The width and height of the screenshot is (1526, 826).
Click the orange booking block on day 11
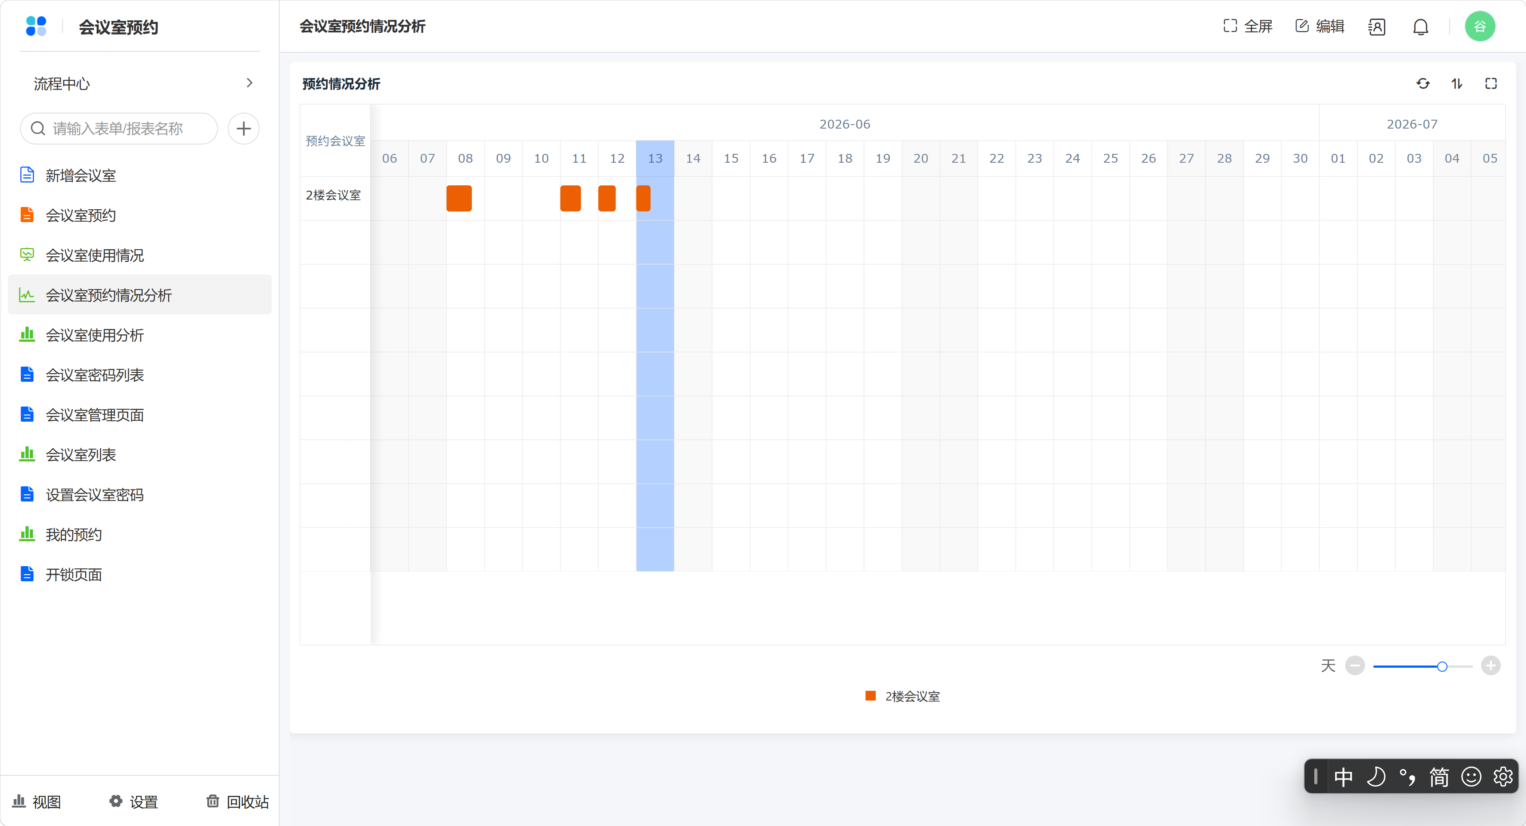pyautogui.click(x=570, y=198)
